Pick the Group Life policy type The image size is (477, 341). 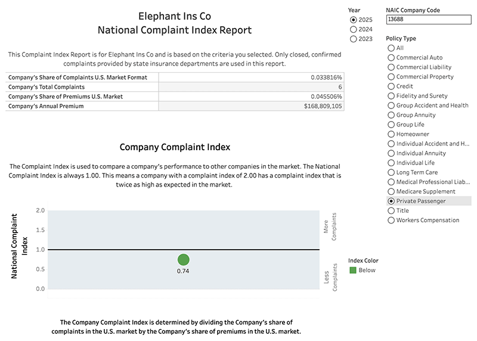tap(391, 125)
